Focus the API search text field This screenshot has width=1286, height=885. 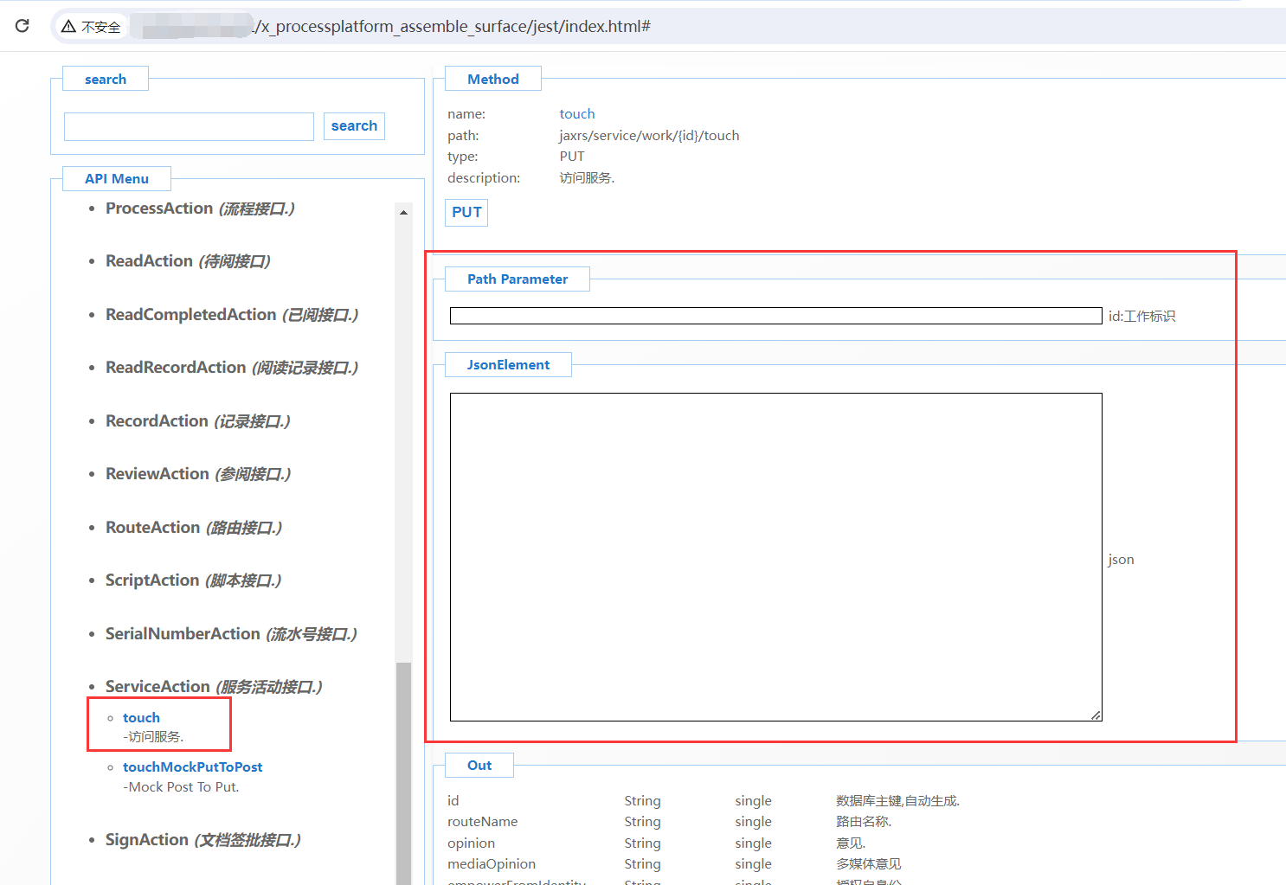point(189,126)
